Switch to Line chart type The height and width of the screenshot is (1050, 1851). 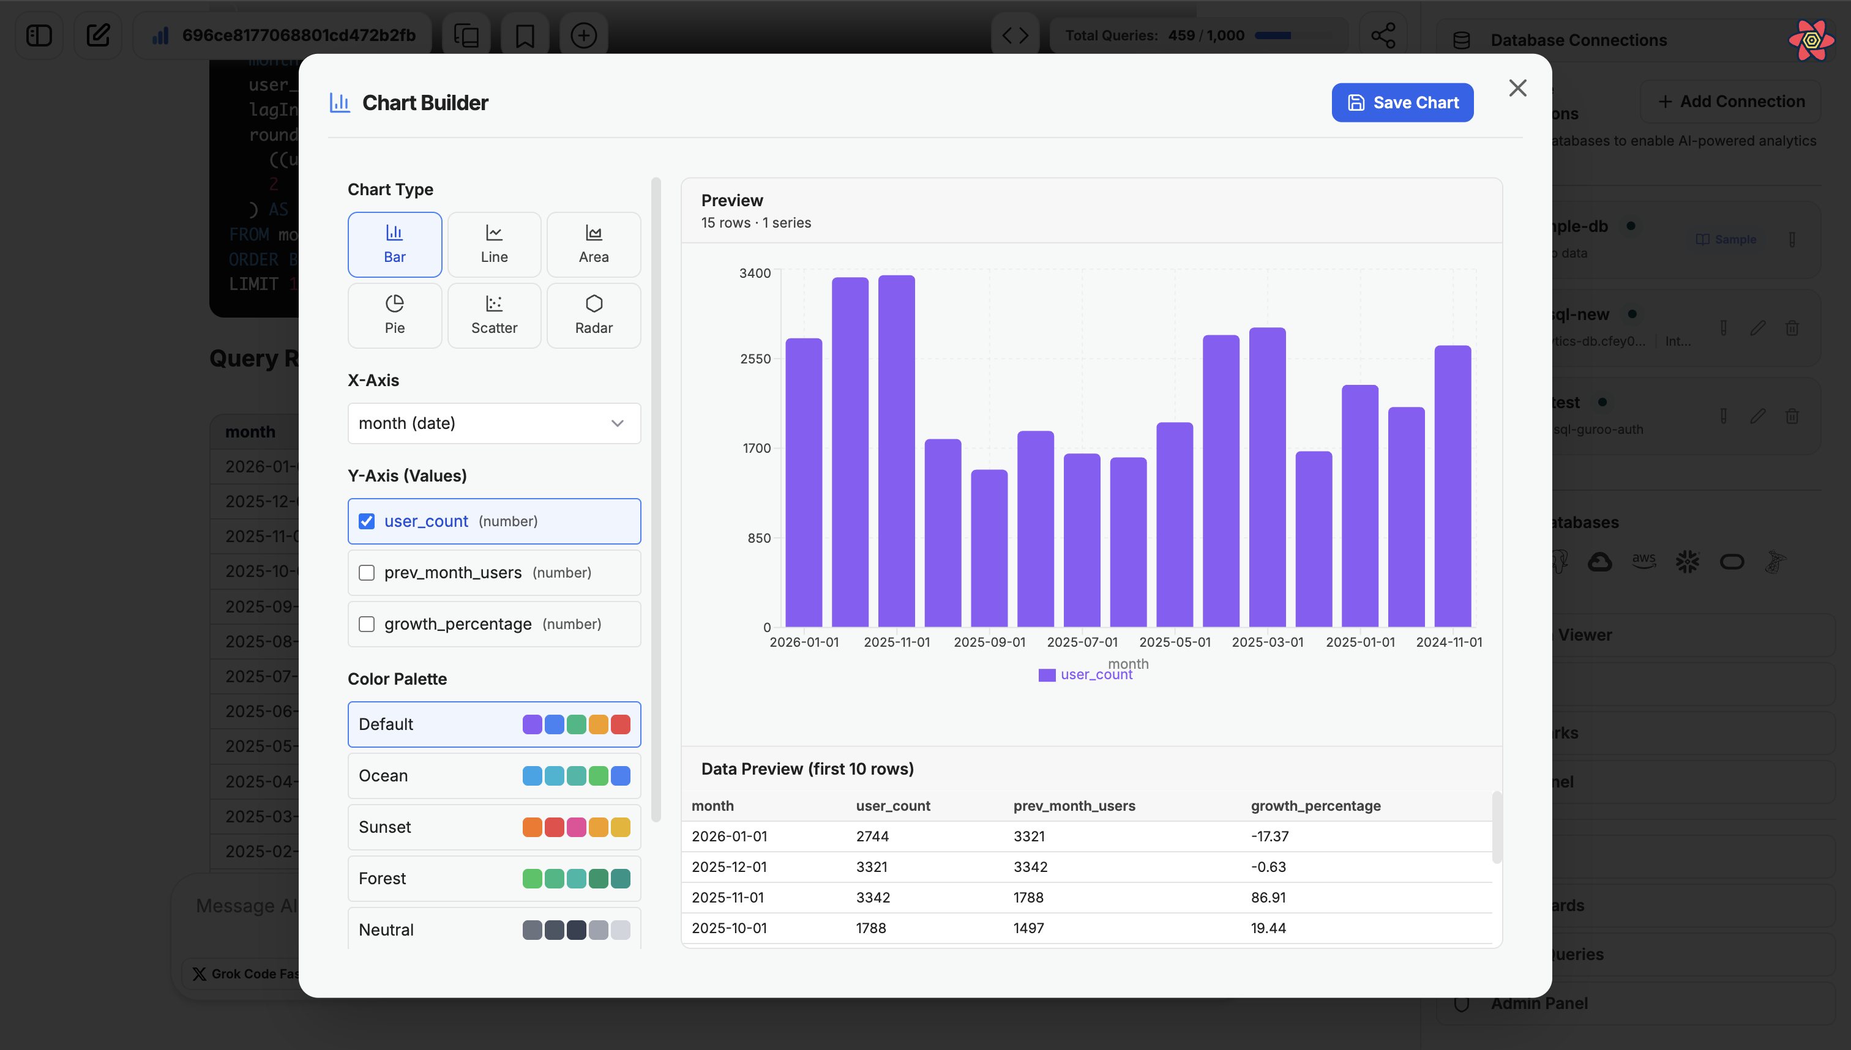[493, 244]
